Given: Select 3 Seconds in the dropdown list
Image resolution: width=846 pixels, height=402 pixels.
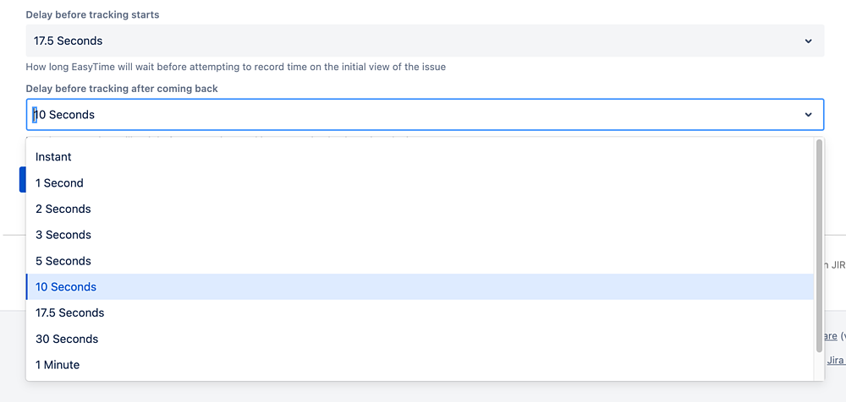Looking at the screenshot, I should tap(63, 235).
